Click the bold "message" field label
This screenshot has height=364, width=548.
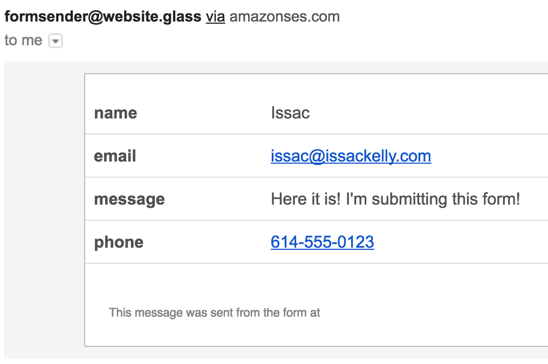click(129, 200)
